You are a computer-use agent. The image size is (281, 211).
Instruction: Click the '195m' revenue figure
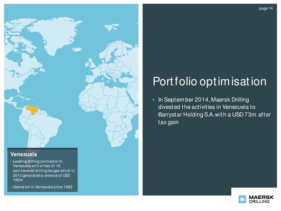point(18,180)
